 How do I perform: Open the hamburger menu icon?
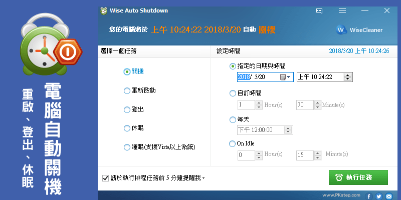pyautogui.click(x=342, y=11)
